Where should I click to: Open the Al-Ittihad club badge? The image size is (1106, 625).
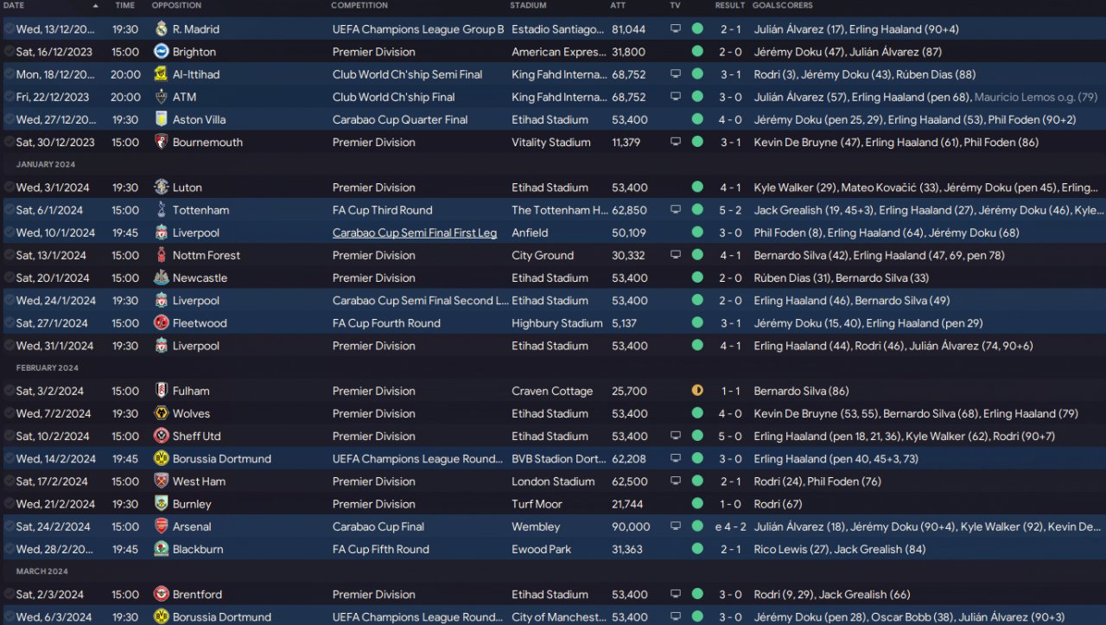pyautogui.click(x=161, y=74)
